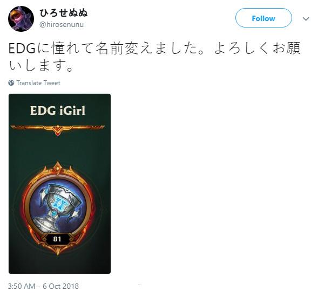Click the first line of tweet text starting EDG
The height and width of the screenshot is (298, 318).
[x=154, y=48]
